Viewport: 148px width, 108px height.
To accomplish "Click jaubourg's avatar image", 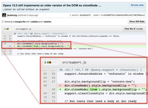I will pyautogui.click(x=4, y=15).
